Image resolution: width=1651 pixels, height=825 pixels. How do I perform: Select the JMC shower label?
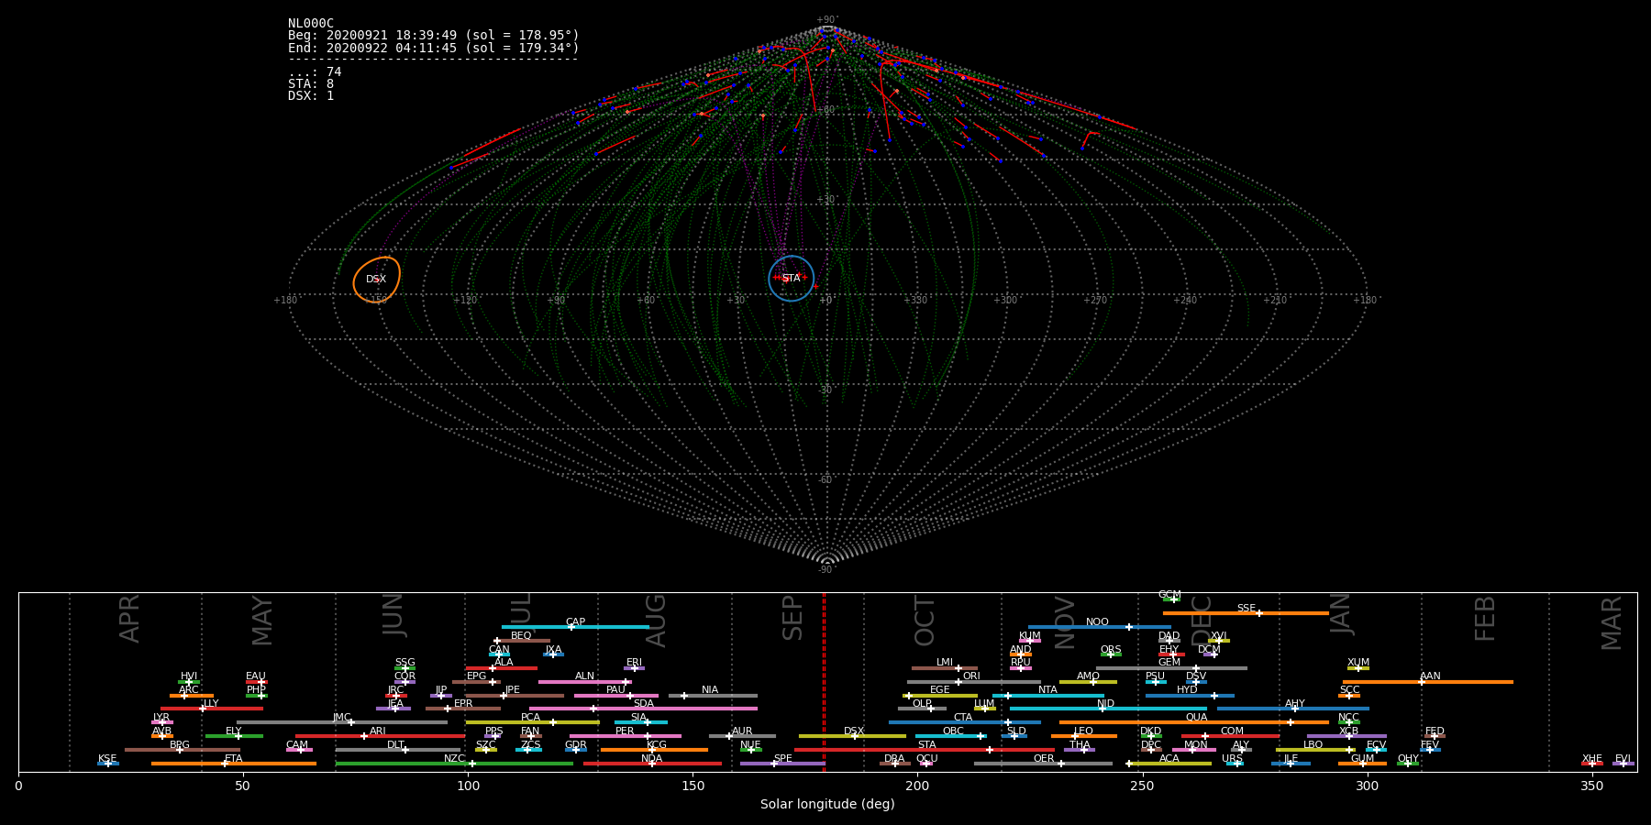pos(341,718)
